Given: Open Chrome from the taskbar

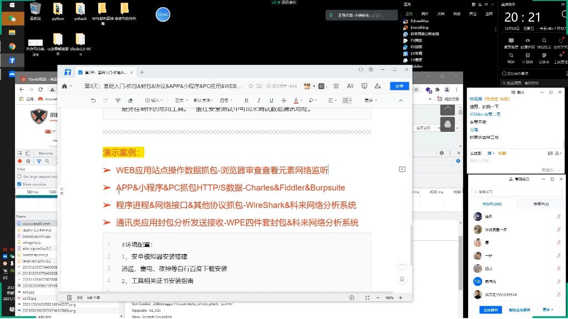Looking at the screenshot, I should (12, 47).
